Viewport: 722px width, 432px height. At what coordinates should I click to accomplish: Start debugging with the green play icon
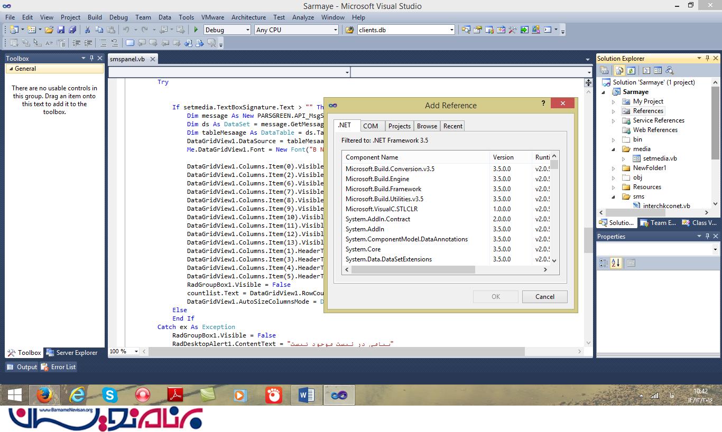[x=196, y=30]
